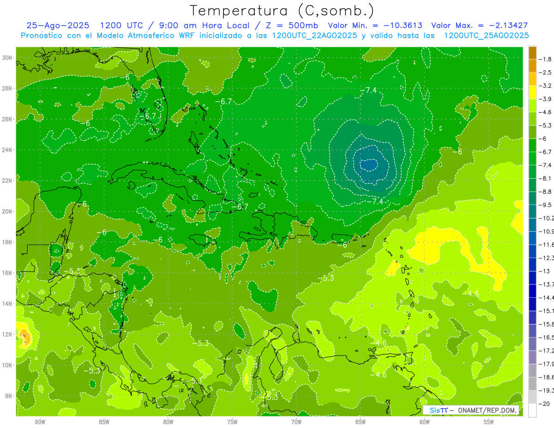This screenshot has height=428, width=554.
Task: Pick the yellow swatch between -3.2 and -3.9
Action: click(532, 92)
